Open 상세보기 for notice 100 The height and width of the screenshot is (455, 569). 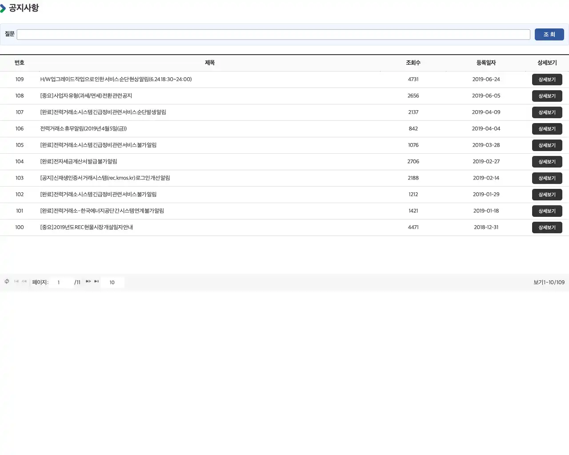547,227
